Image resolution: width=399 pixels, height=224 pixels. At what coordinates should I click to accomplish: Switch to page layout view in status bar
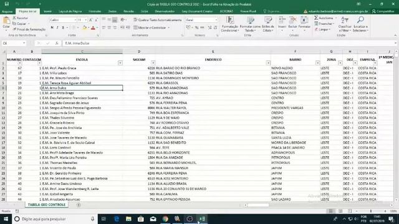click(340, 211)
